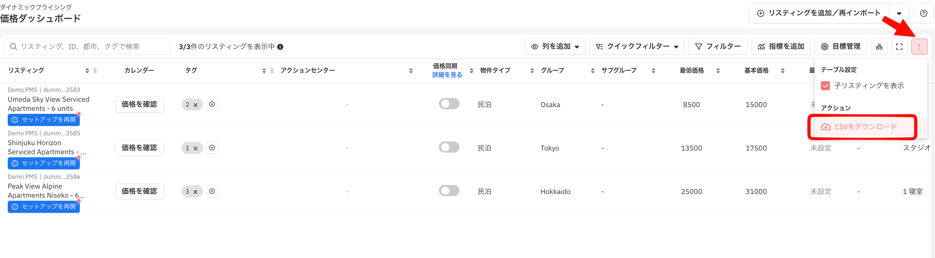Open 目標管理 button

(841, 46)
